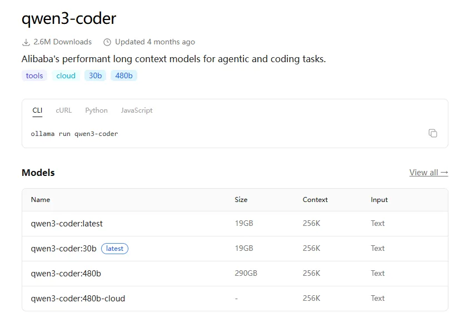Viewport: 464px width, 318px height.
Task: Click the Updated 4 months ago text
Action: pos(154,42)
